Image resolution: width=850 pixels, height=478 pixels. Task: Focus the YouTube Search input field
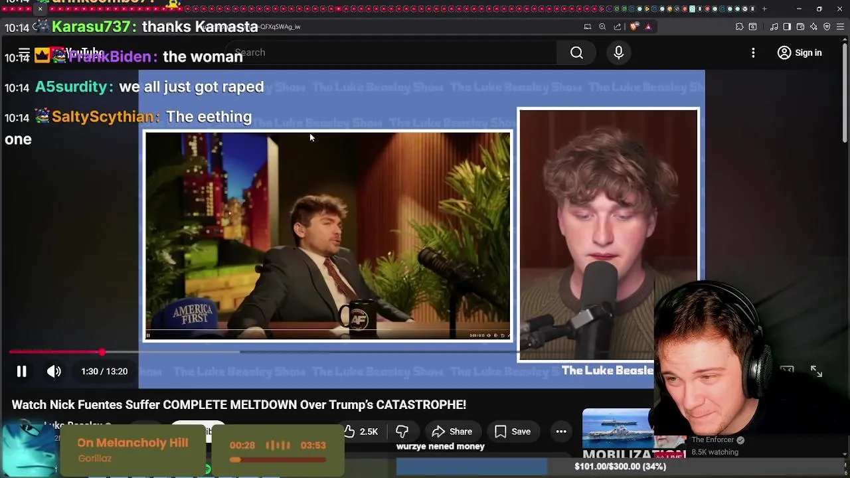click(392, 52)
